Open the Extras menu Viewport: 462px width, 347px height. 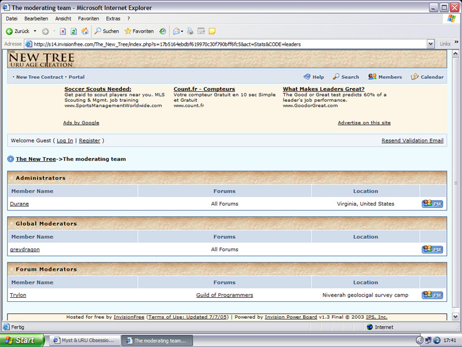(113, 19)
